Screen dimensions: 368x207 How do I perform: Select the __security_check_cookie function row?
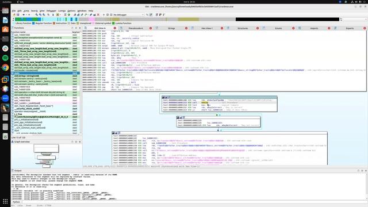point(45,109)
